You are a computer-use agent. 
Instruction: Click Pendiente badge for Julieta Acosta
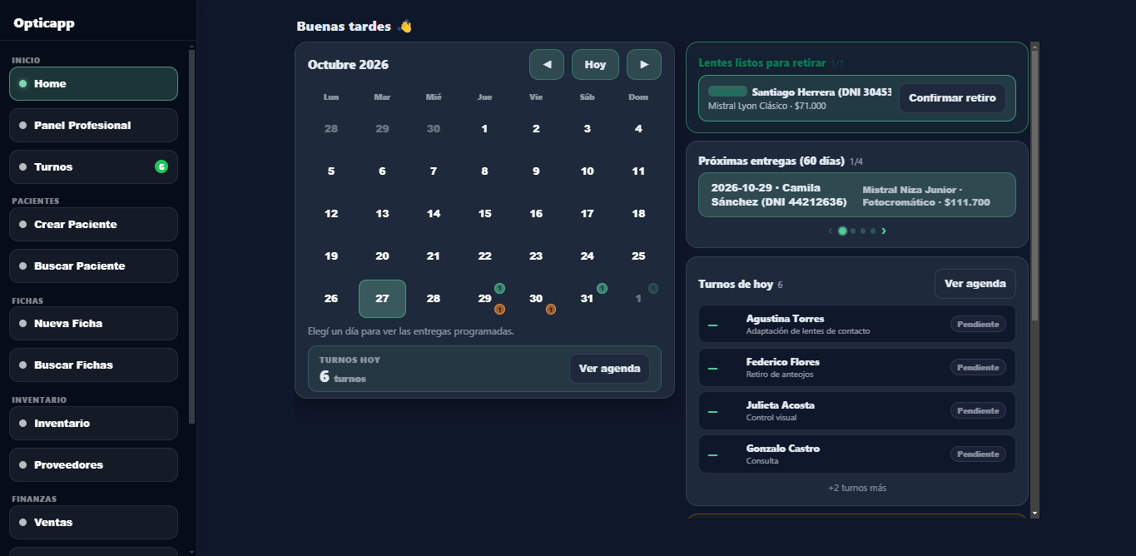[978, 411]
